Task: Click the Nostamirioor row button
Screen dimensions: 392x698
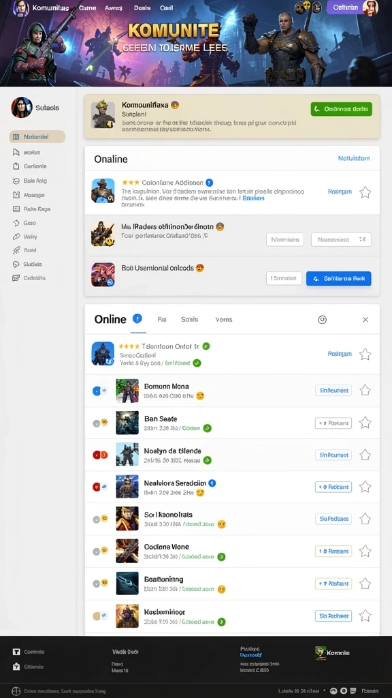Action: coord(333,616)
